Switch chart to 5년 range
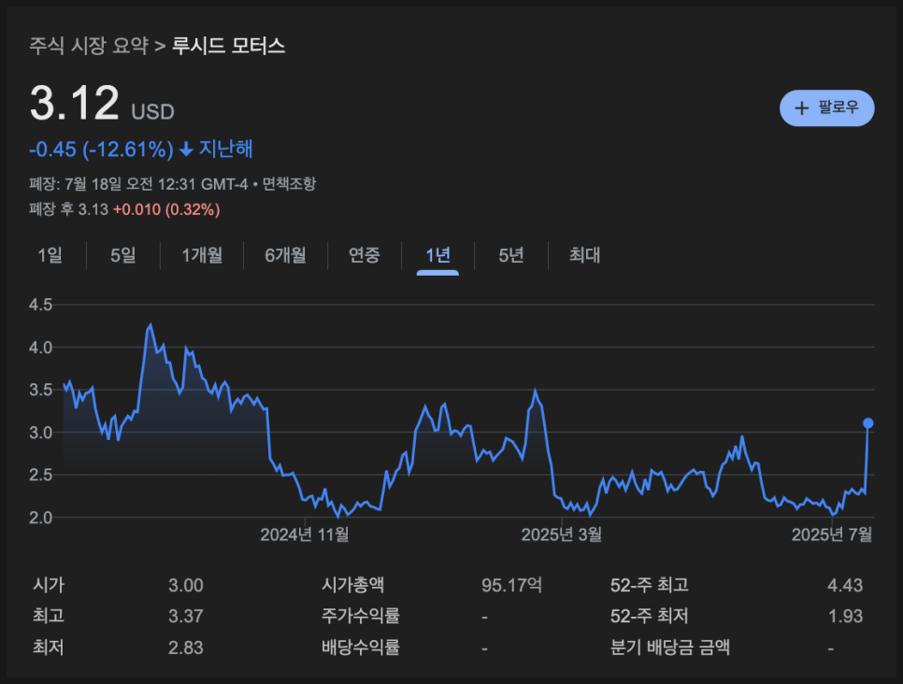 point(510,254)
